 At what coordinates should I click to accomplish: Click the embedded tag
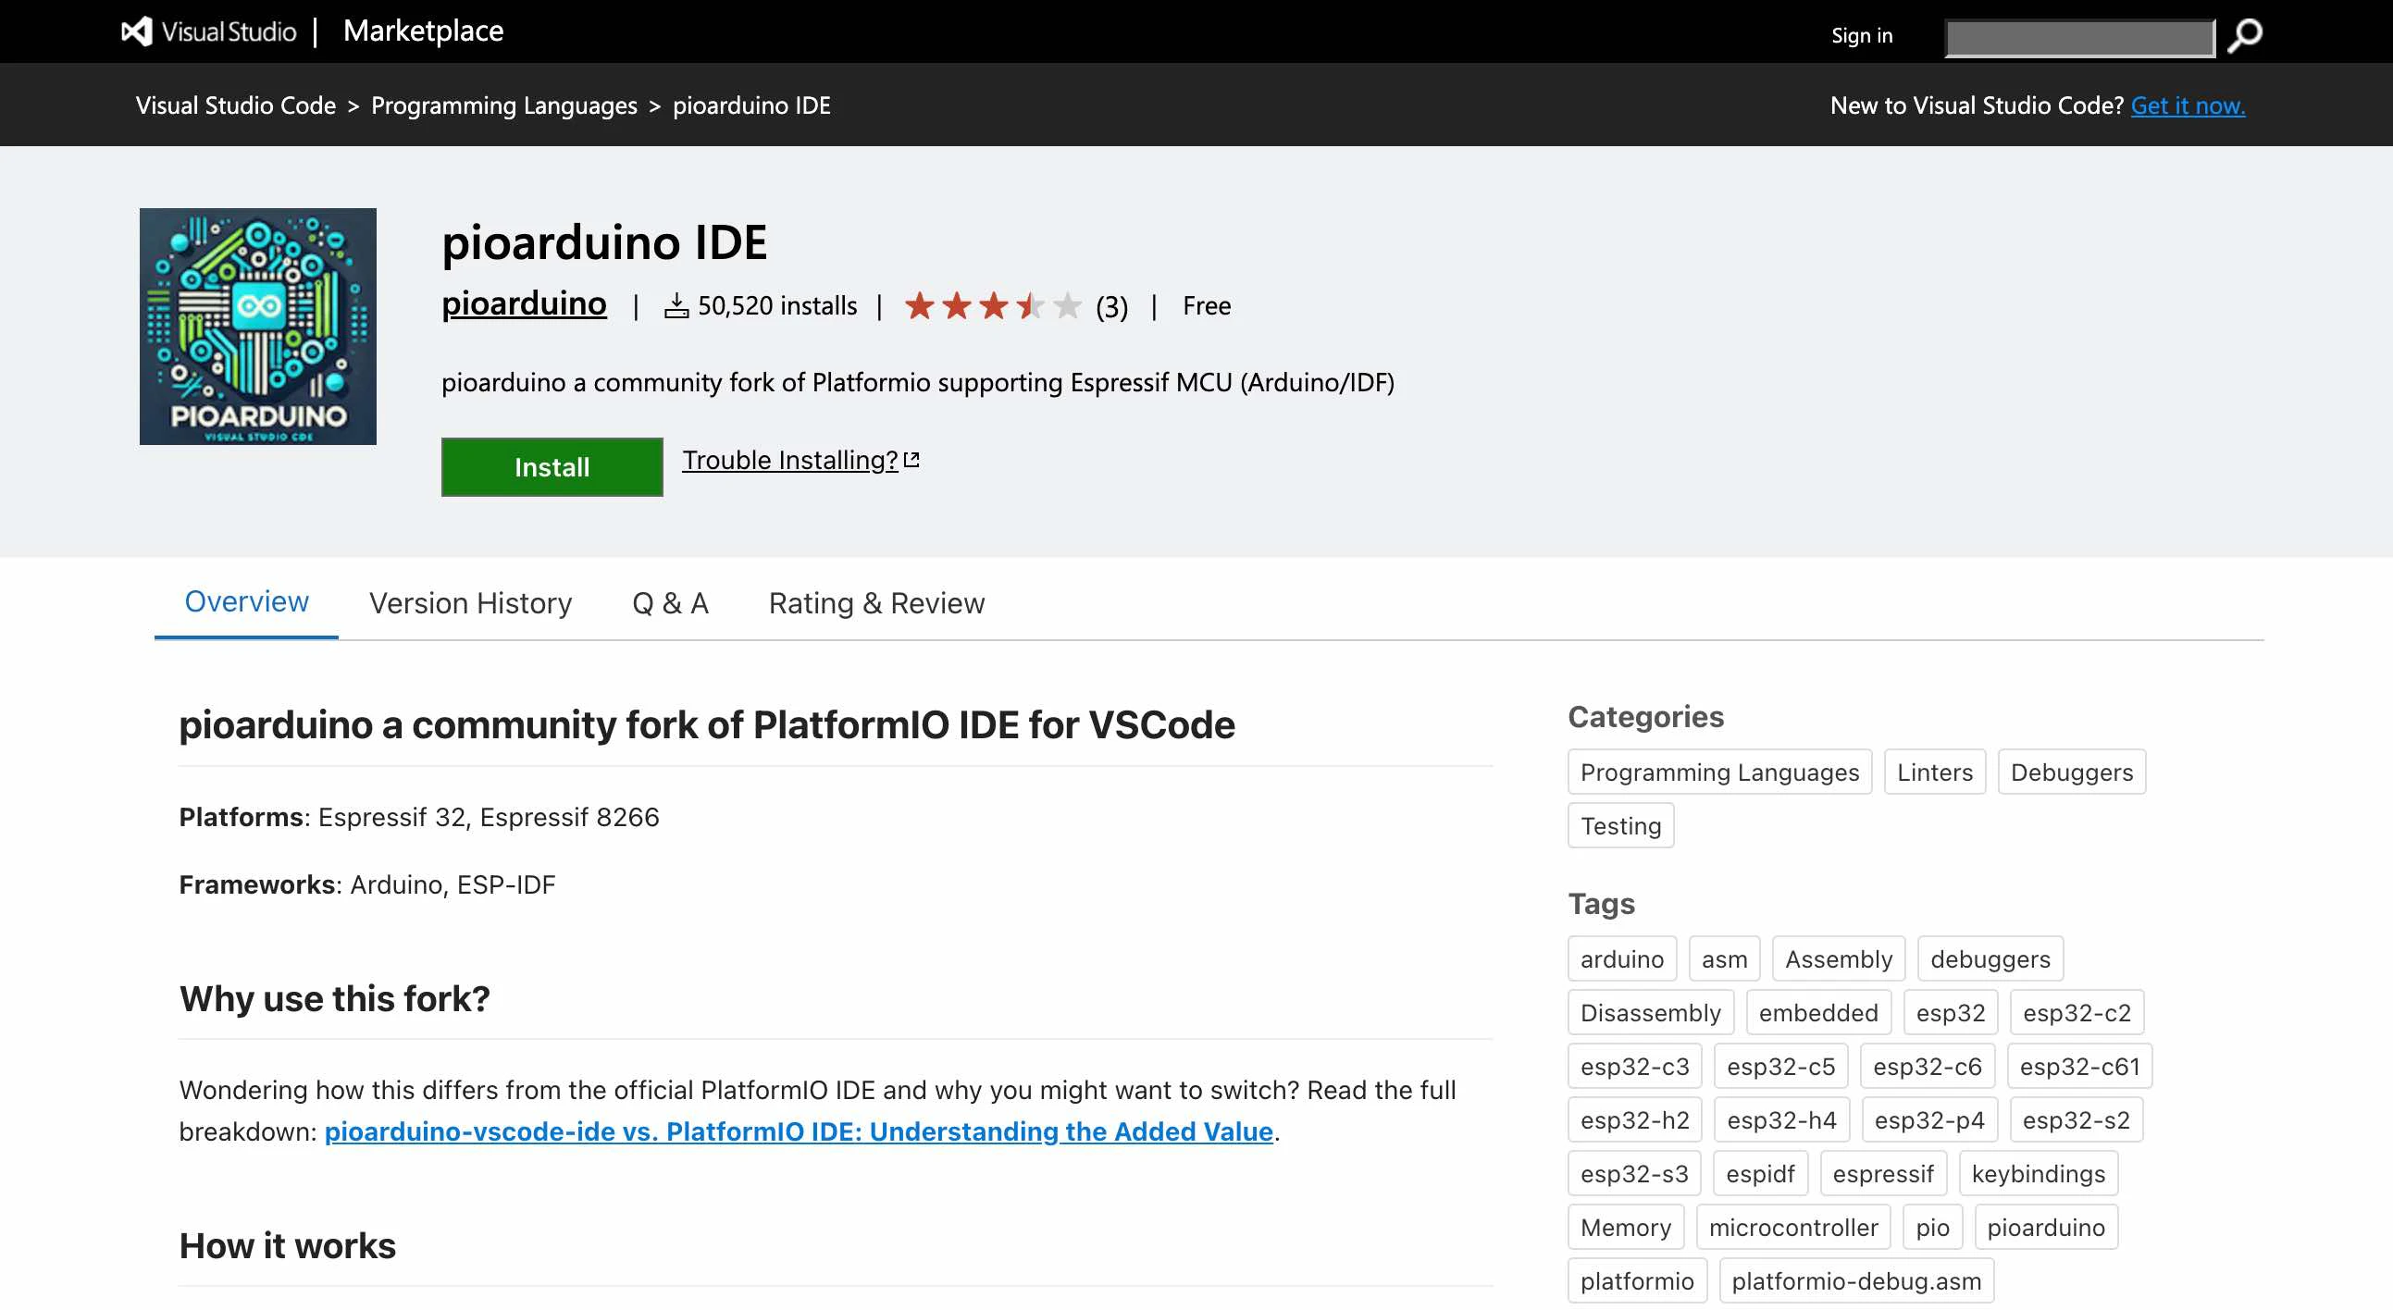point(1818,1012)
